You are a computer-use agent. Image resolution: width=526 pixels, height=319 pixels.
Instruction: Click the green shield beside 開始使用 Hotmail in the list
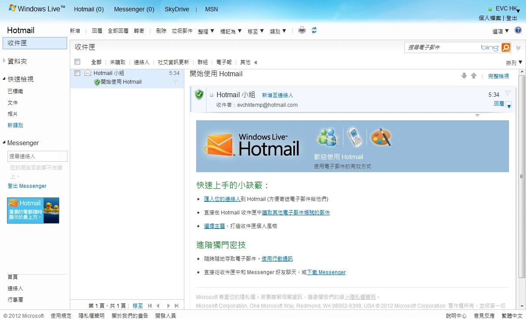point(97,82)
